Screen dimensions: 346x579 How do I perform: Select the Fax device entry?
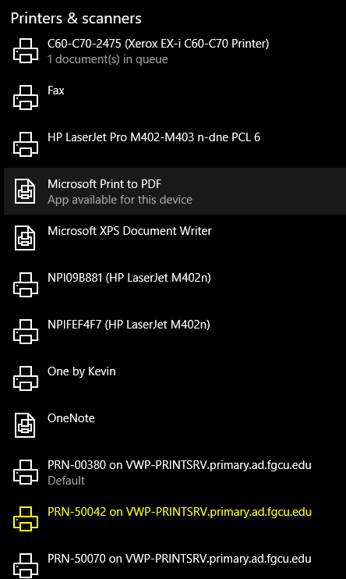pos(175,98)
